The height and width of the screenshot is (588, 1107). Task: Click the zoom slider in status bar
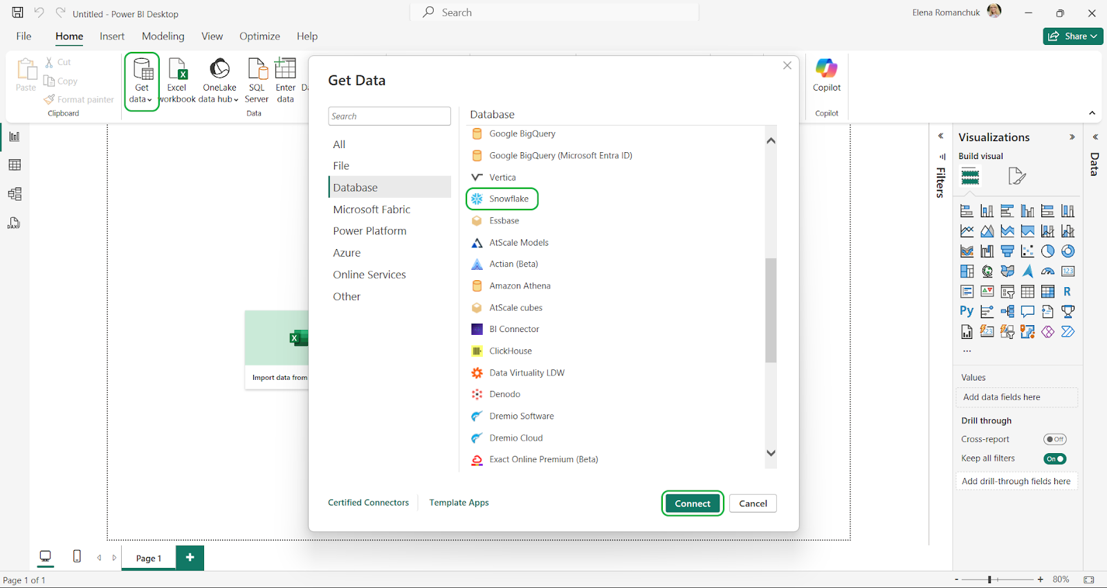click(x=989, y=580)
